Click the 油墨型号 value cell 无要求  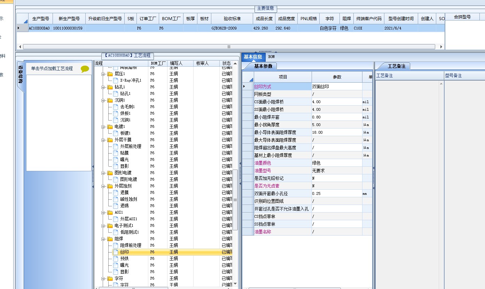(x=337, y=171)
